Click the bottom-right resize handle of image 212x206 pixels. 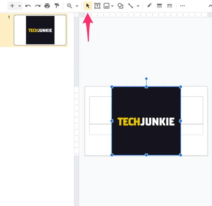point(180,155)
